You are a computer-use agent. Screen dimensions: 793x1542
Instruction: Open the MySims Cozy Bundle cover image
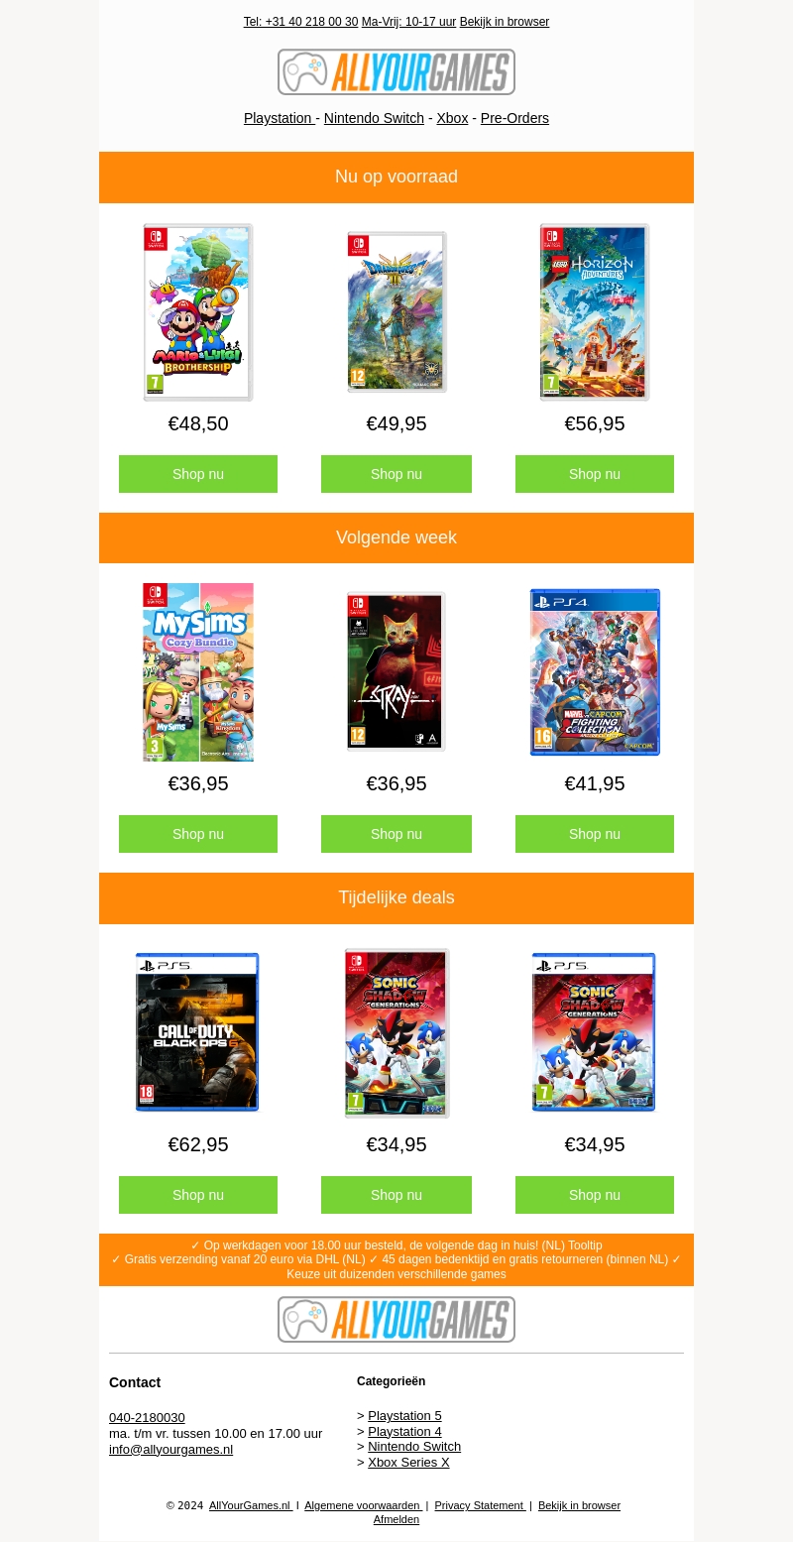(198, 672)
